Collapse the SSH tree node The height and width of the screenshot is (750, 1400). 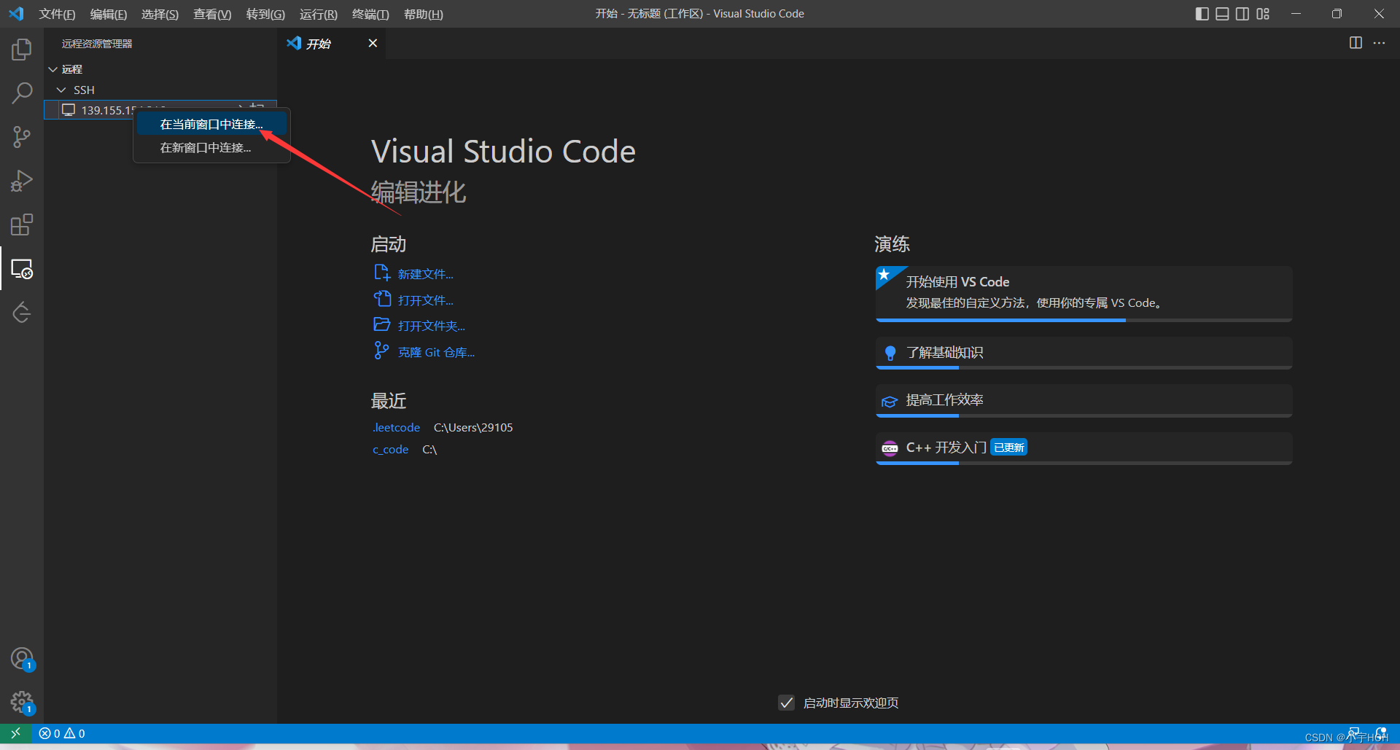coord(61,90)
